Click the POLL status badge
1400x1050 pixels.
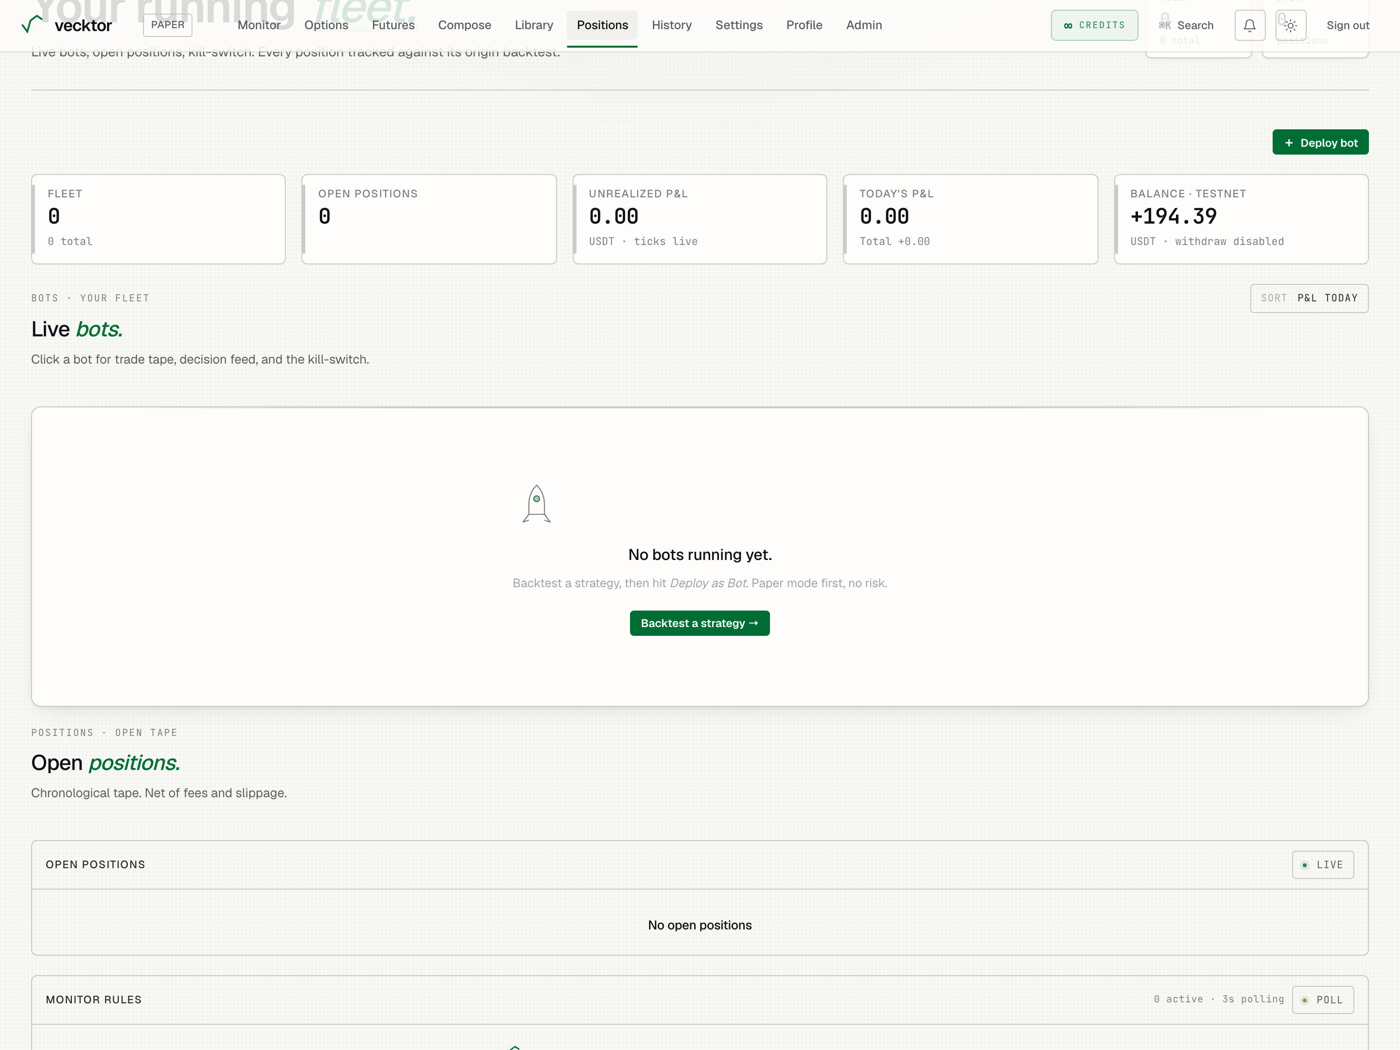coord(1323,1000)
